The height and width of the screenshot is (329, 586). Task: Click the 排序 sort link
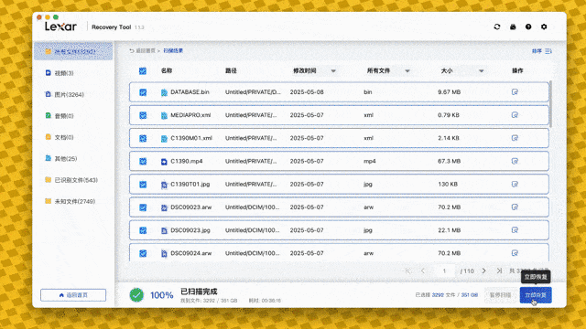click(537, 51)
